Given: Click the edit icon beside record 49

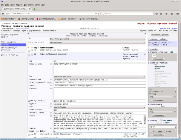Looking at the screenshot, I should [x=32, y=54].
